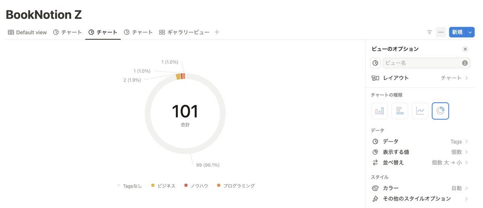Viewport: 483px width, 208px height.
Task: Open その他のスタイルオプション
Action: pos(420,199)
